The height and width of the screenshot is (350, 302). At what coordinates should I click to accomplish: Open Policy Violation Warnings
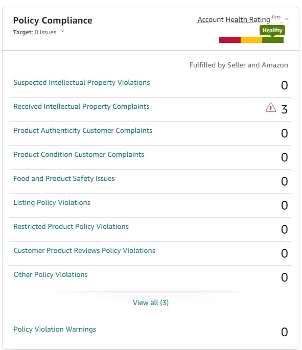pos(55,329)
